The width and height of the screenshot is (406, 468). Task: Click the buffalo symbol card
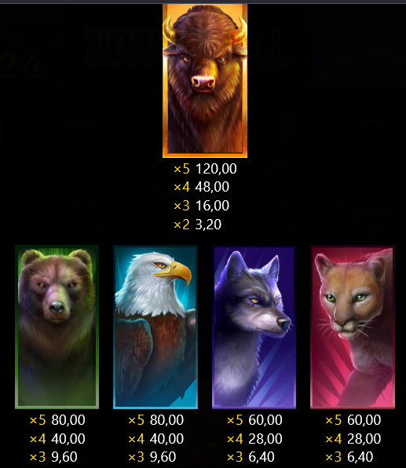pos(205,81)
